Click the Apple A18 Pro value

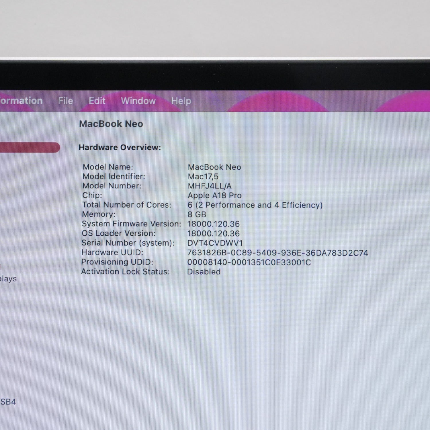[214, 196]
